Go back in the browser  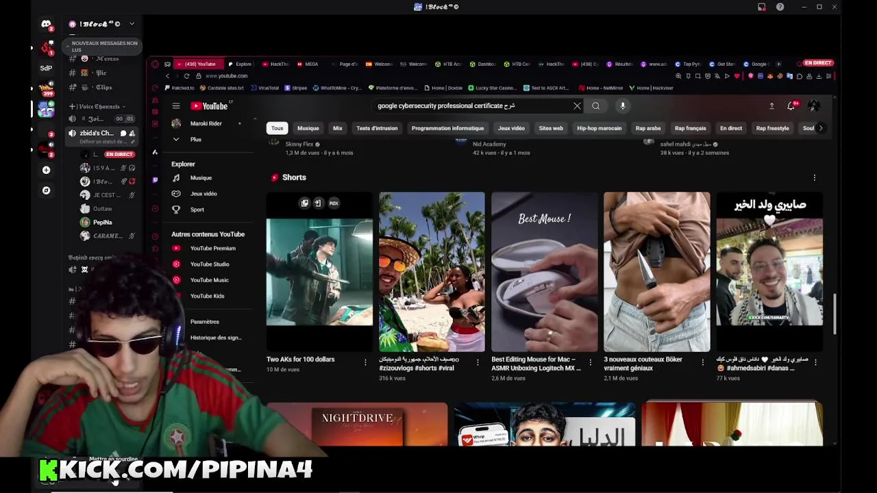(167, 76)
